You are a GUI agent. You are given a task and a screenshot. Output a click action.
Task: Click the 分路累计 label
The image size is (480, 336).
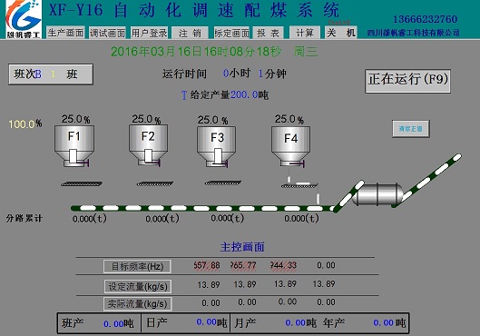pos(24,218)
